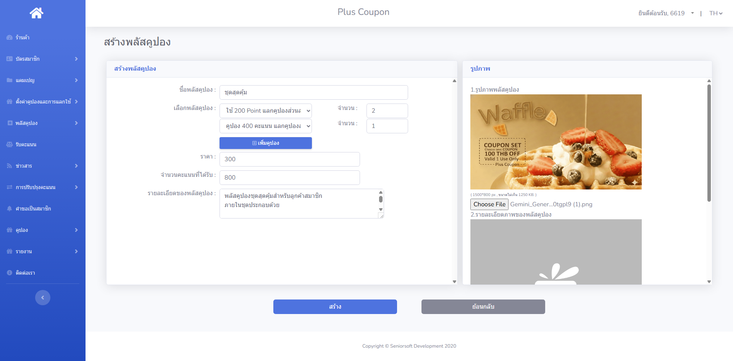Expand the ตั้งค่าคูปองและการแลกใช้ chevron
This screenshot has width=733, height=361.
point(76,102)
